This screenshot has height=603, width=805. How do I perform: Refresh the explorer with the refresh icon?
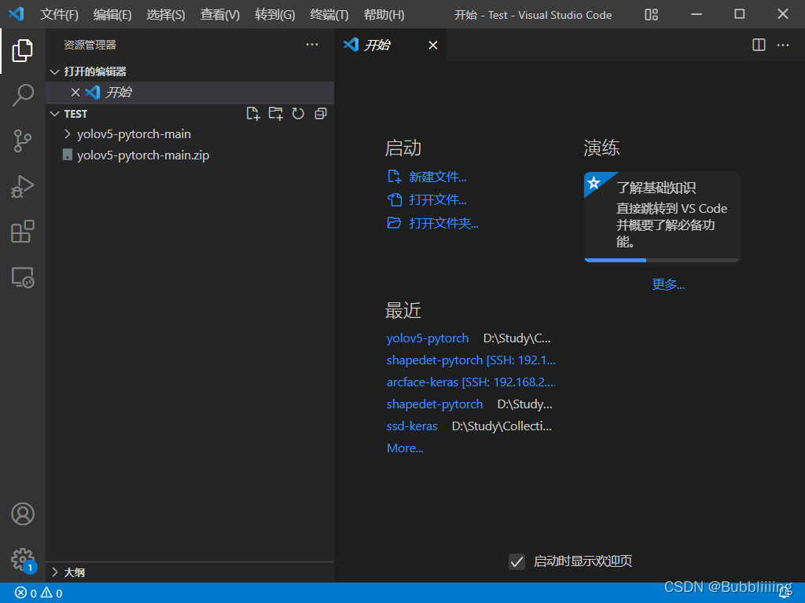coord(298,113)
